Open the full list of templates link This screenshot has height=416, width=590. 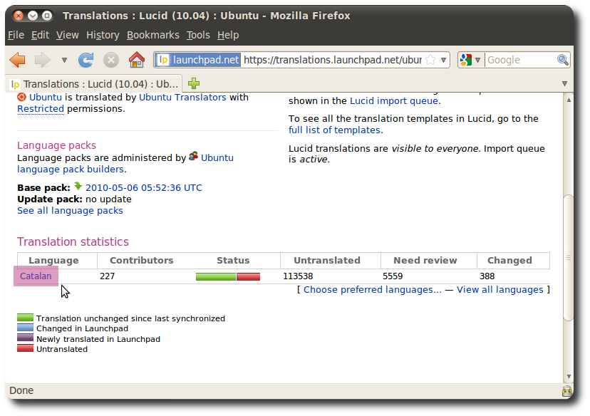(x=334, y=130)
